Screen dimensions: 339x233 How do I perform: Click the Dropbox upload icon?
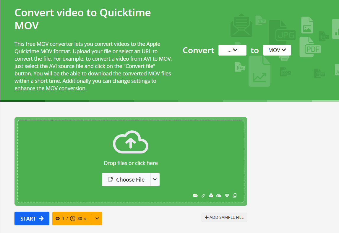click(227, 195)
